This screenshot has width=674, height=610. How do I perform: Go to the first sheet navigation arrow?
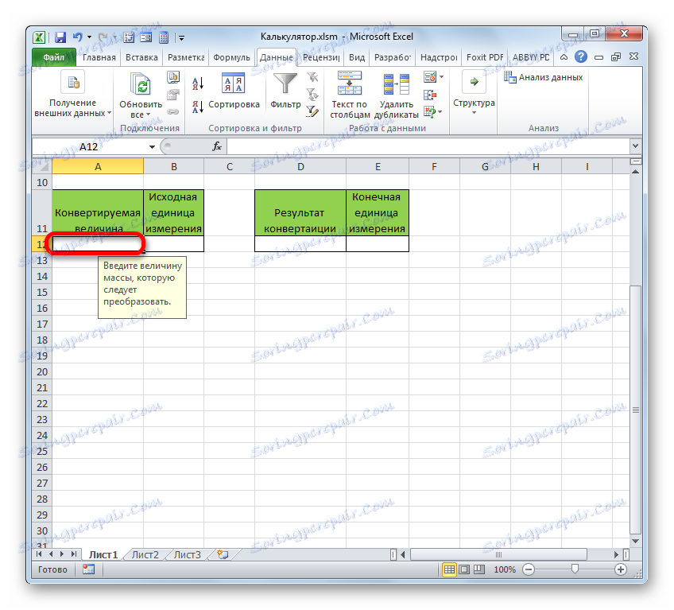pos(39,554)
